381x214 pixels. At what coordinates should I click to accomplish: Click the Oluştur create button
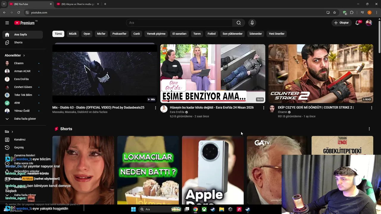pos(341,23)
